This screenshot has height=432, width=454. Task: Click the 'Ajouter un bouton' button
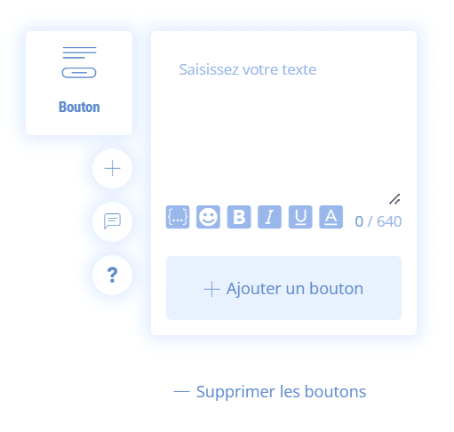click(x=283, y=288)
